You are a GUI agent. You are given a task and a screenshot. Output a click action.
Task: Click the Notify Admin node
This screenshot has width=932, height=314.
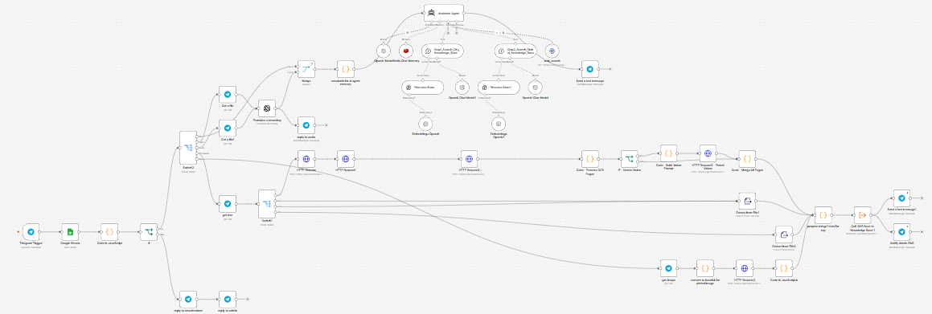901,232
